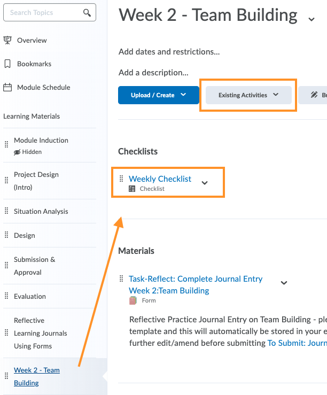This screenshot has height=395, width=327.
Task: Click the Form icon under Task-Reflect
Action: coord(133,300)
